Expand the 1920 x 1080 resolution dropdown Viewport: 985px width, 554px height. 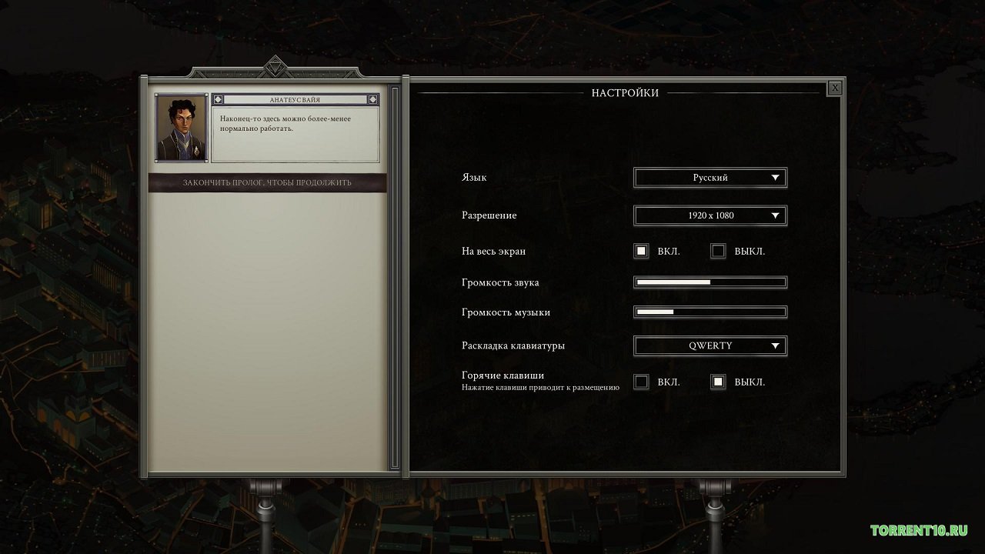coord(710,215)
